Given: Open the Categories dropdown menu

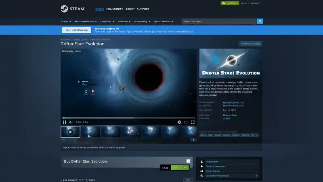Looking at the screenshot, I should (x=107, y=21).
